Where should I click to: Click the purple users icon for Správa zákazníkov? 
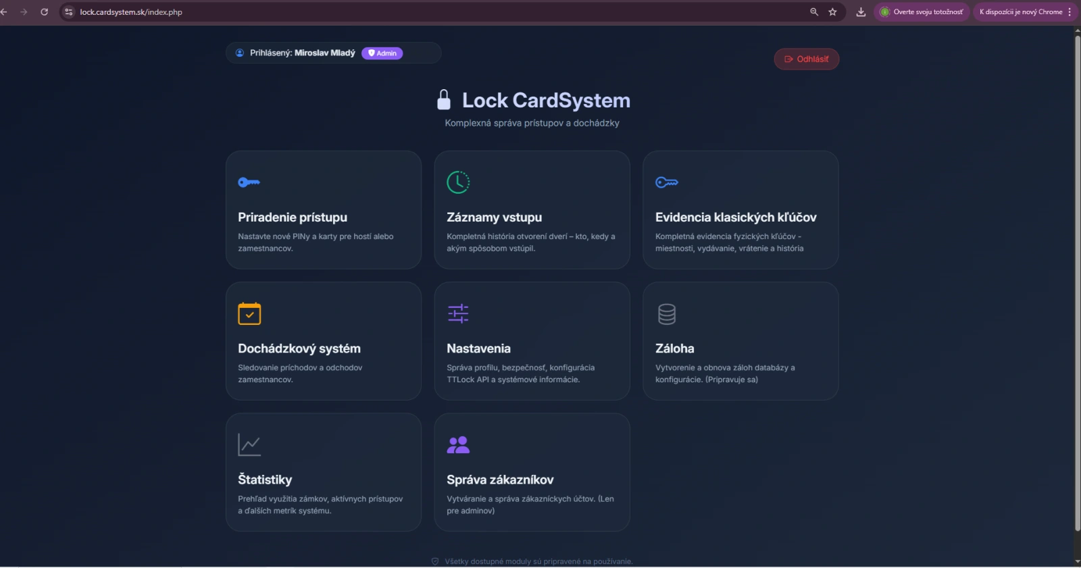[x=458, y=444]
